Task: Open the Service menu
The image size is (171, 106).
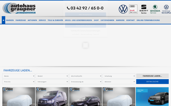Action: coord(42,20)
